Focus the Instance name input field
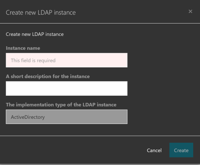 tap(67, 60)
